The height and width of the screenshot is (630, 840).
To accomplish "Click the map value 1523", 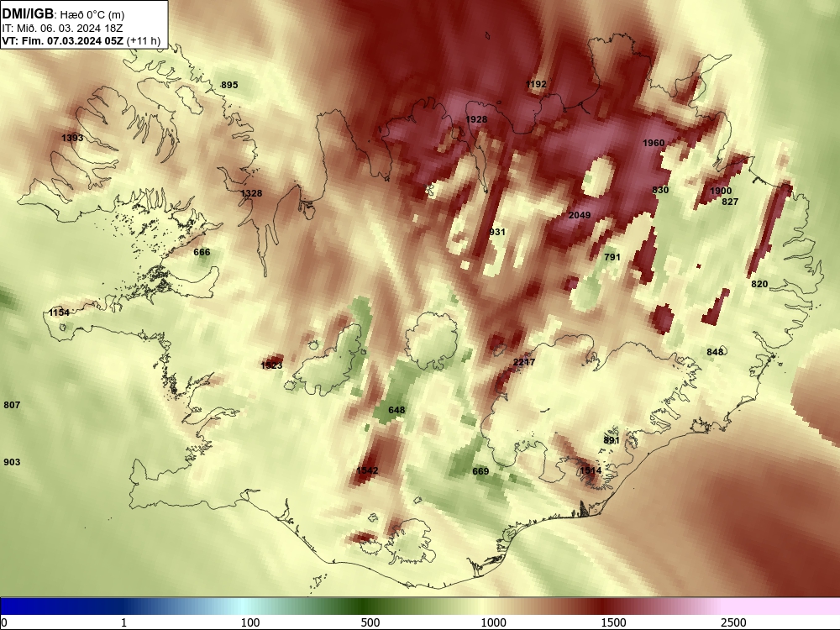I will point(271,365).
